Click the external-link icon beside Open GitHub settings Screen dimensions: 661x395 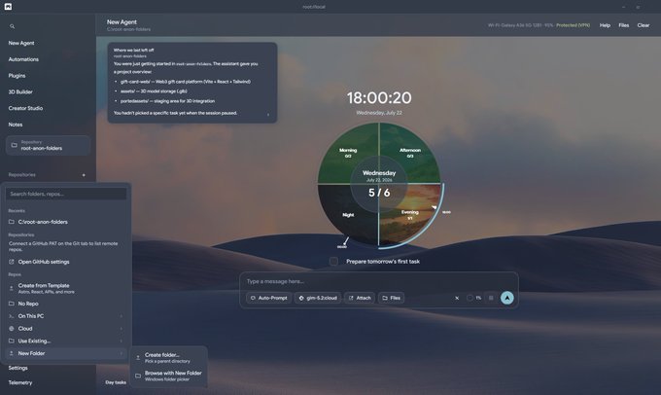(12, 262)
